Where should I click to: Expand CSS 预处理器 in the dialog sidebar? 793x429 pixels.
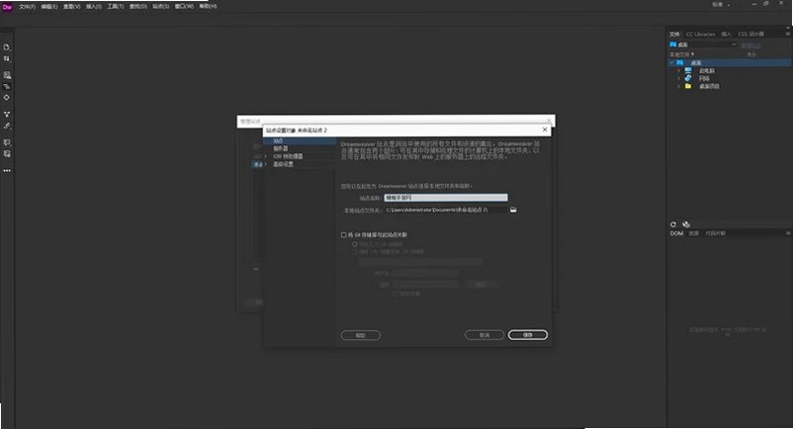[267, 156]
